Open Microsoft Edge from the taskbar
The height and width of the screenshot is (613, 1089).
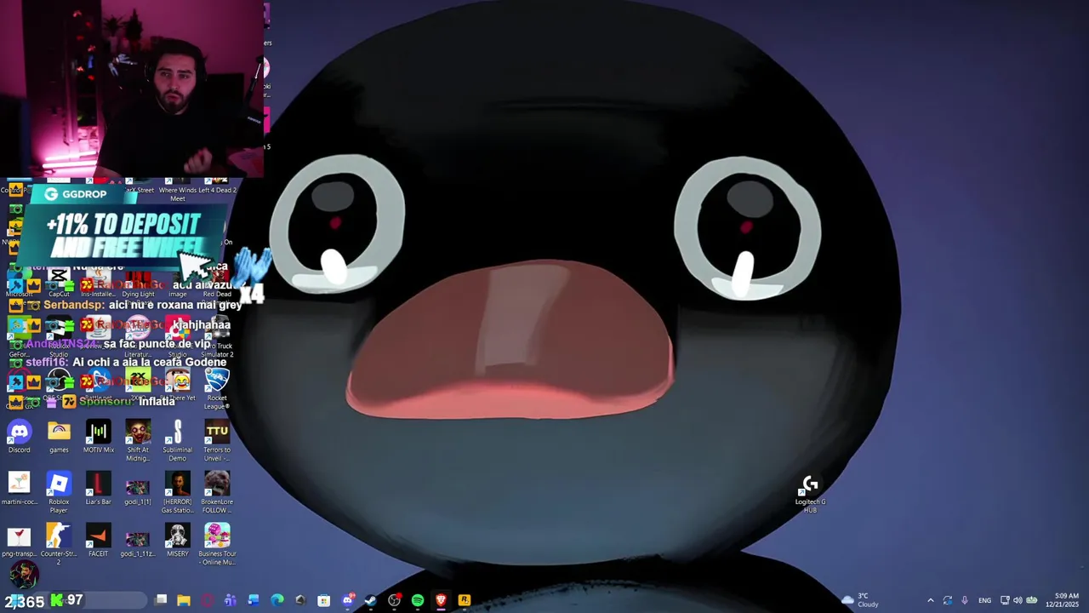click(x=277, y=600)
